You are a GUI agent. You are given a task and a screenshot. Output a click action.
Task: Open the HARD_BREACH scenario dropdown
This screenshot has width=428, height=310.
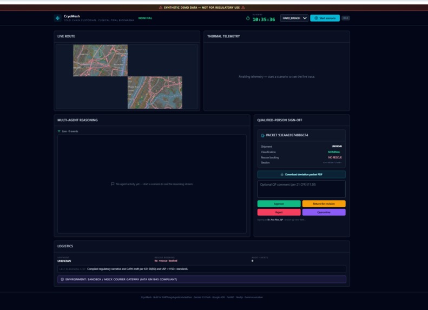click(294, 18)
